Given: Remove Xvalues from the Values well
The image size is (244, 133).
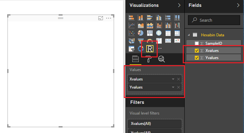Looking at the screenshot, I should click(x=179, y=79).
